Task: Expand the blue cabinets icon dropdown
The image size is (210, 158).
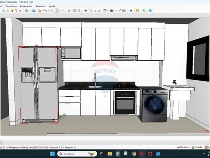Action: (x=37, y=11)
